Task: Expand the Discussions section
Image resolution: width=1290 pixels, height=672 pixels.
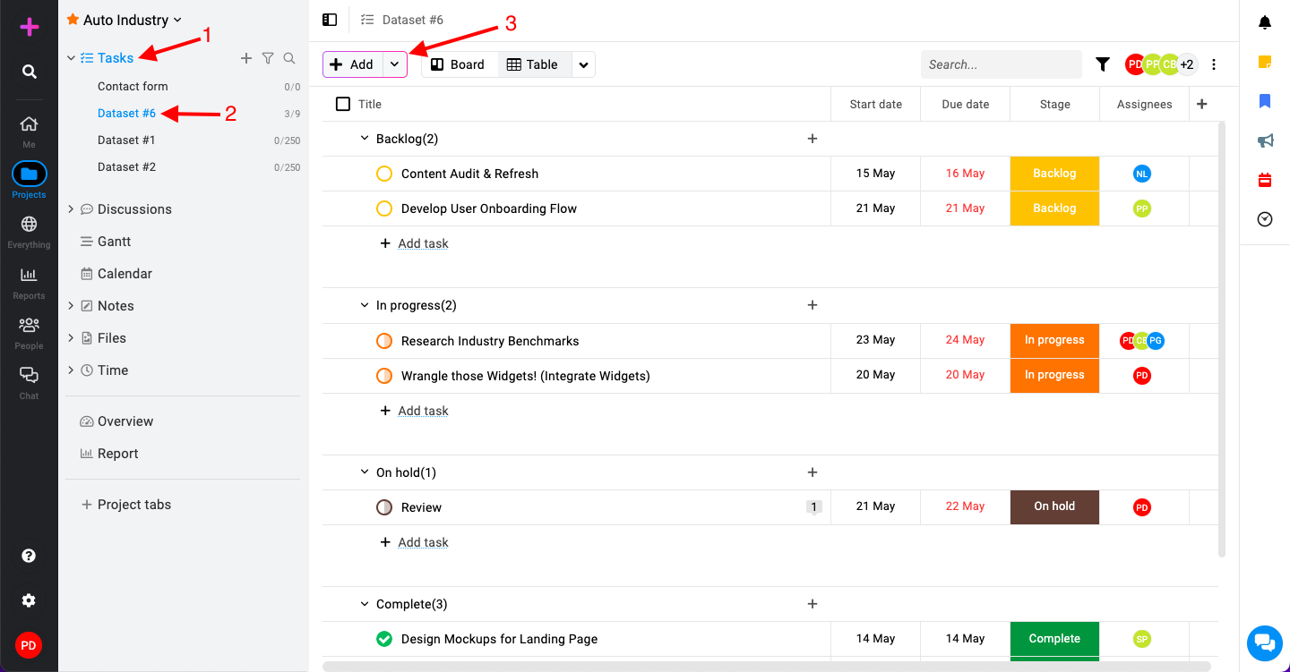Action: (71, 209)
